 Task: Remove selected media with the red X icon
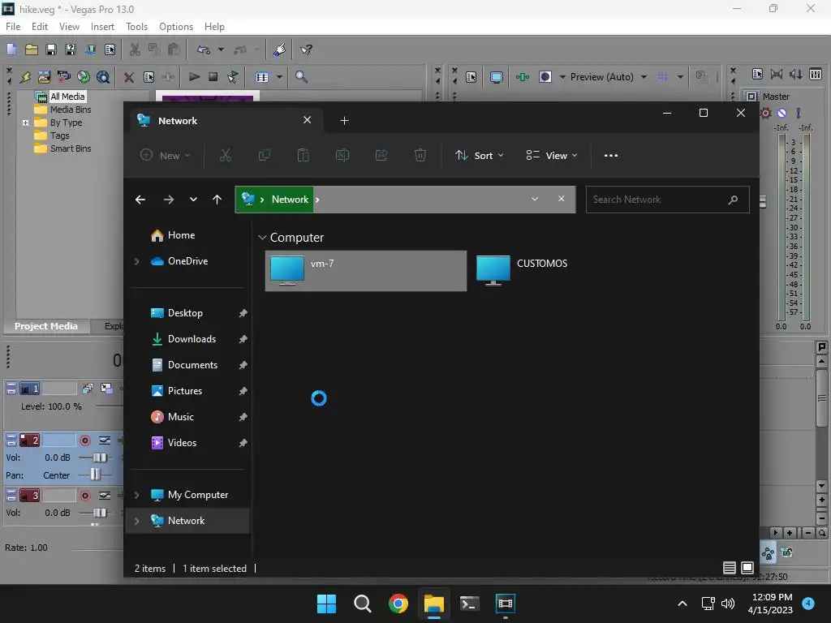(x=129, y=77)
